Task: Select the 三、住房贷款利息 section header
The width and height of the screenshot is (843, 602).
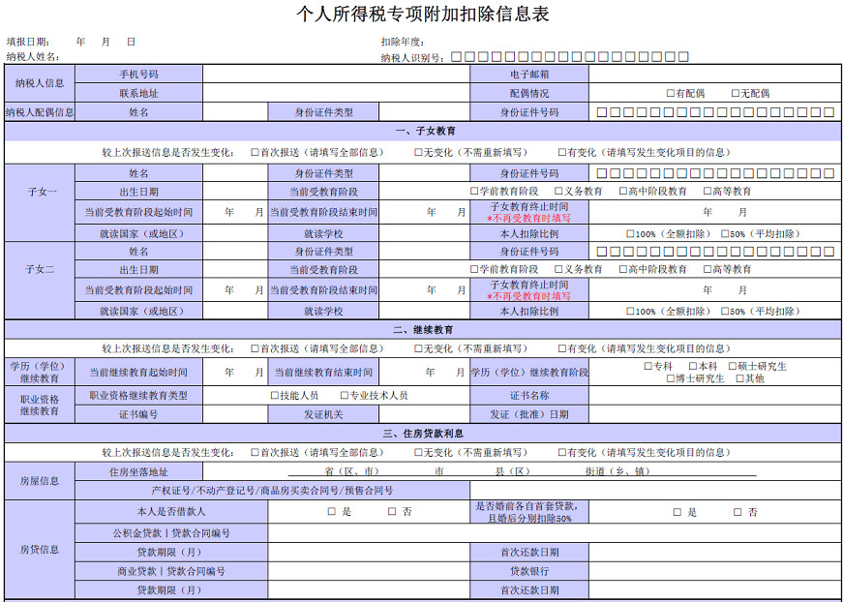Action: coord(423,434)
